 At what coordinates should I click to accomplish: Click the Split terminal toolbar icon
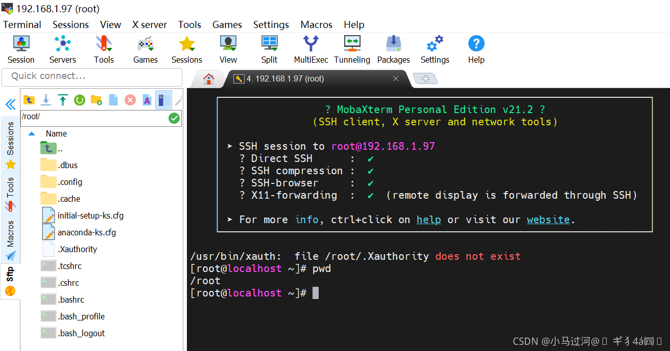coord(269,49)
